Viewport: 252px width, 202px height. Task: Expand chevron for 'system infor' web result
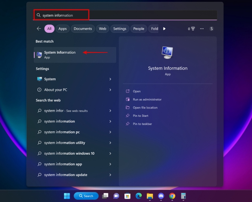[110, 110]
